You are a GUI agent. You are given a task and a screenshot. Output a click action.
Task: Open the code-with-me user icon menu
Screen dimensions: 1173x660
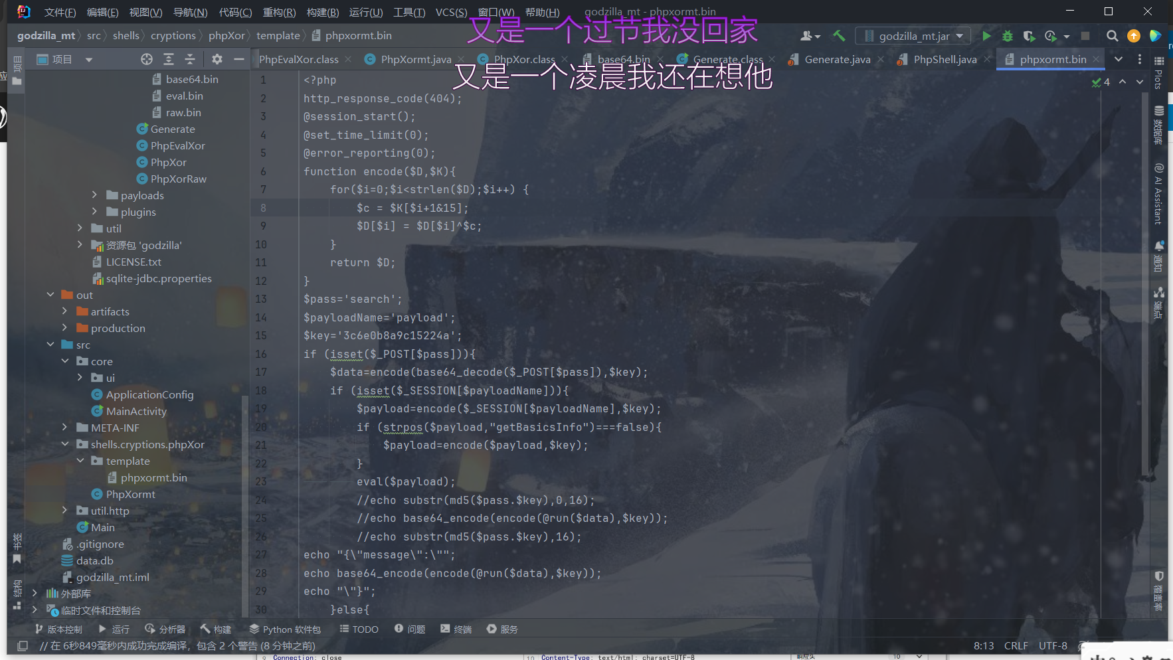tap(810, 36)
